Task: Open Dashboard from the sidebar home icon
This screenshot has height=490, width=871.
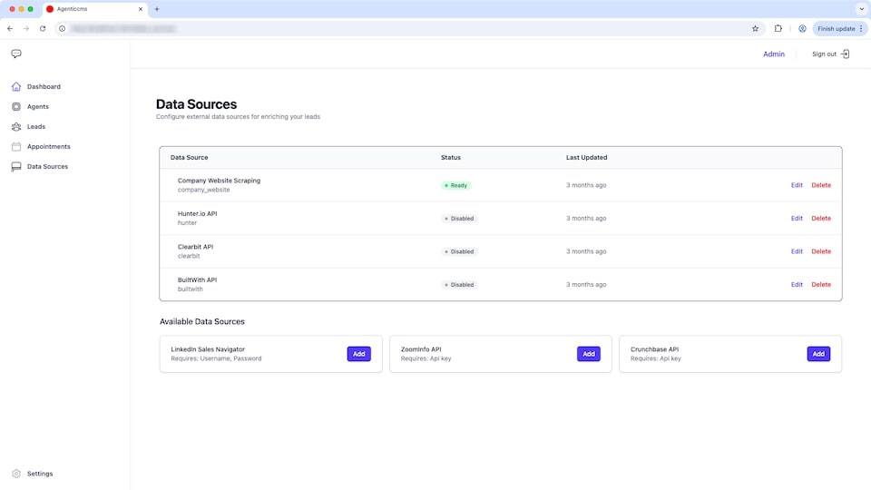Action: [x=16, y=87]
